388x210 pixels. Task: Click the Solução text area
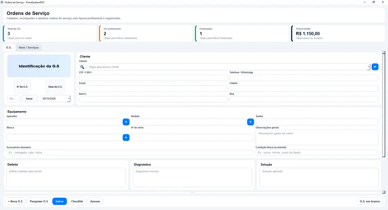click(x=319, y=177)
